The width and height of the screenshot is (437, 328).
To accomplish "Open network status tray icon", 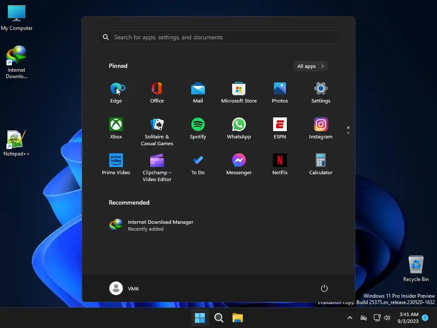I will tap(377, 318).
